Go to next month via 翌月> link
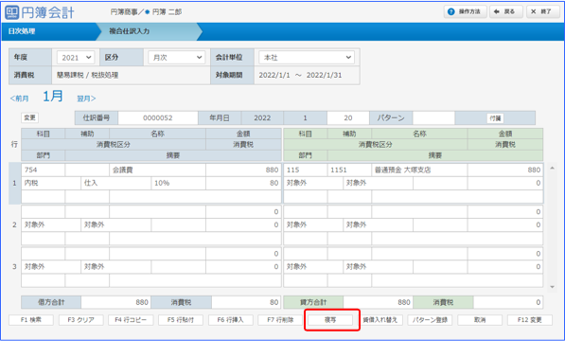Viewport: 565px width, 341px height. pos(86,99)
